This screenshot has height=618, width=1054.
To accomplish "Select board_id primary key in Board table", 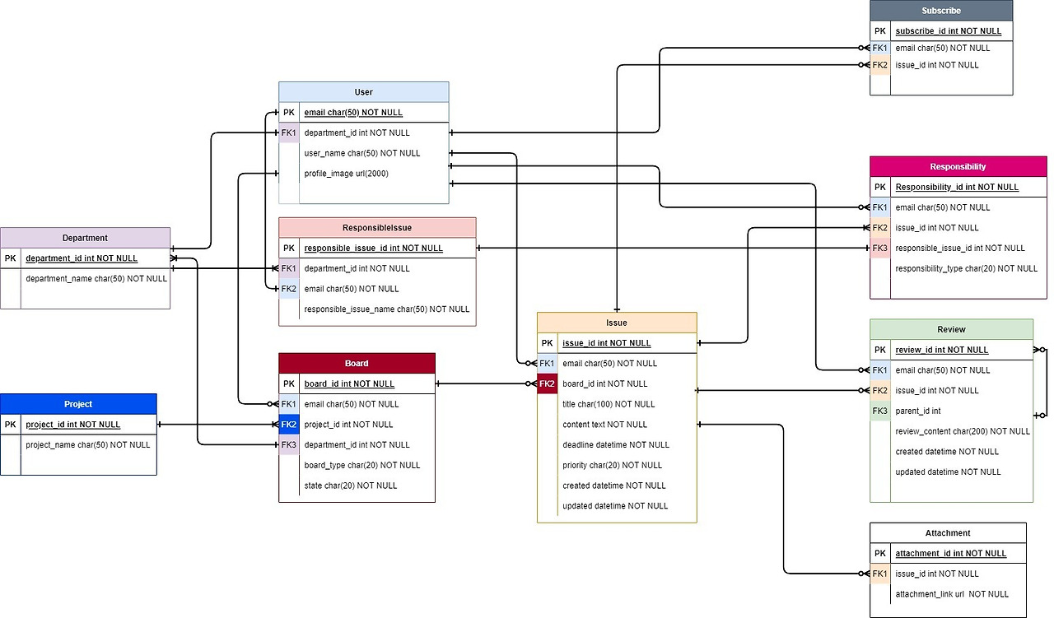I will point(357,384).
